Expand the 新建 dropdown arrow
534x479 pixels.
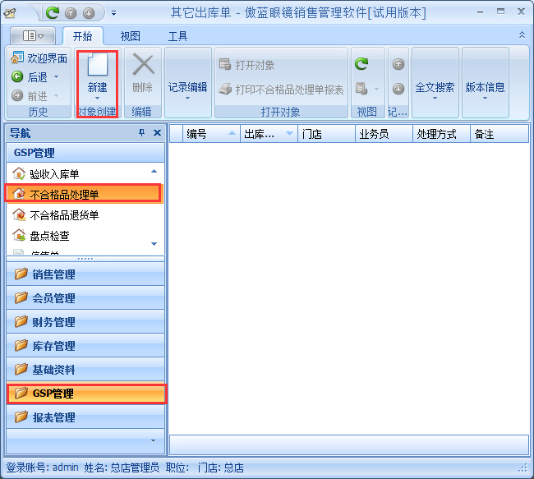tap(98, 98)
